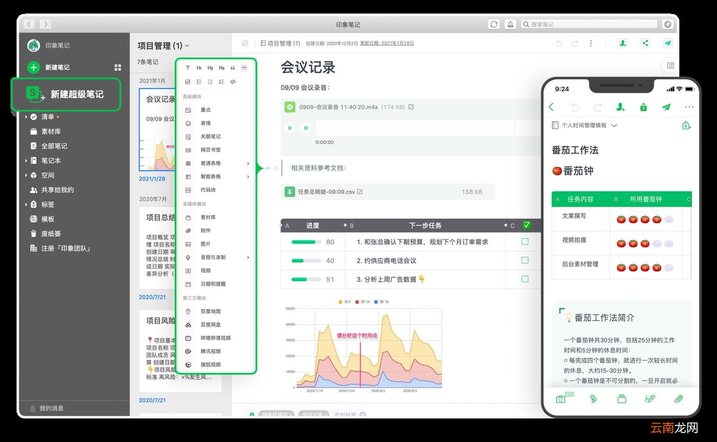Click the 更新日期 link in note header
Screen dimensions: 717x442
coord(387,43)
